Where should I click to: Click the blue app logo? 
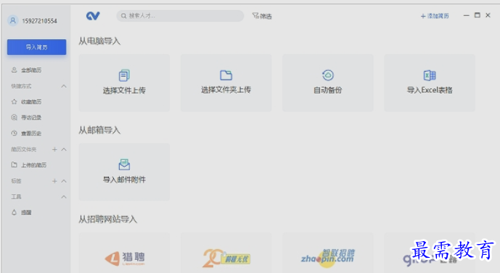93,16
